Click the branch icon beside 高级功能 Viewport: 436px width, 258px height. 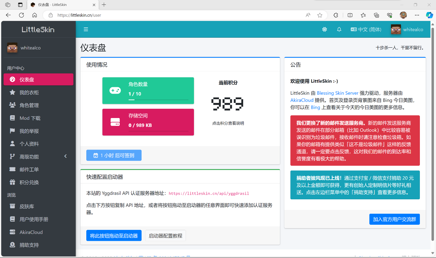click(x=12, y=156)
